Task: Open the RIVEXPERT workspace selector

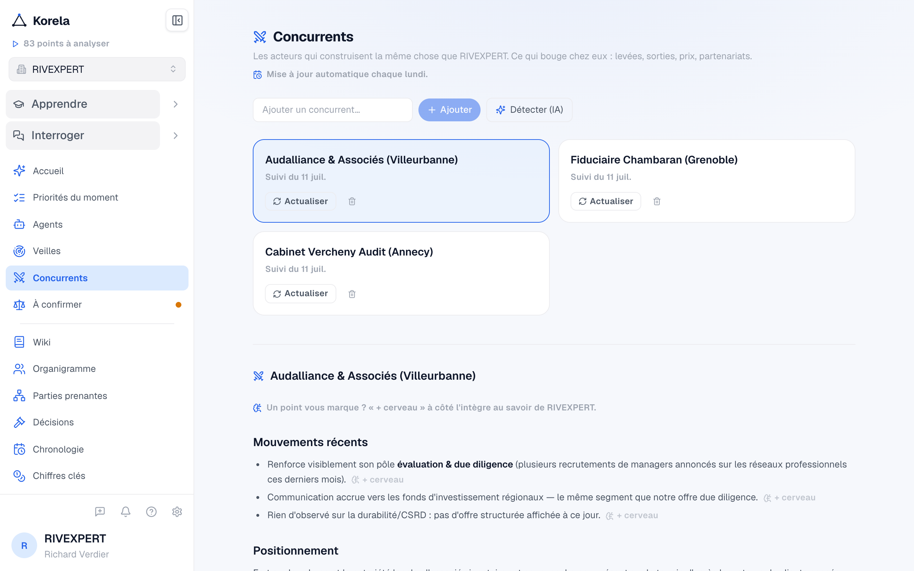Action: (97, 70)
